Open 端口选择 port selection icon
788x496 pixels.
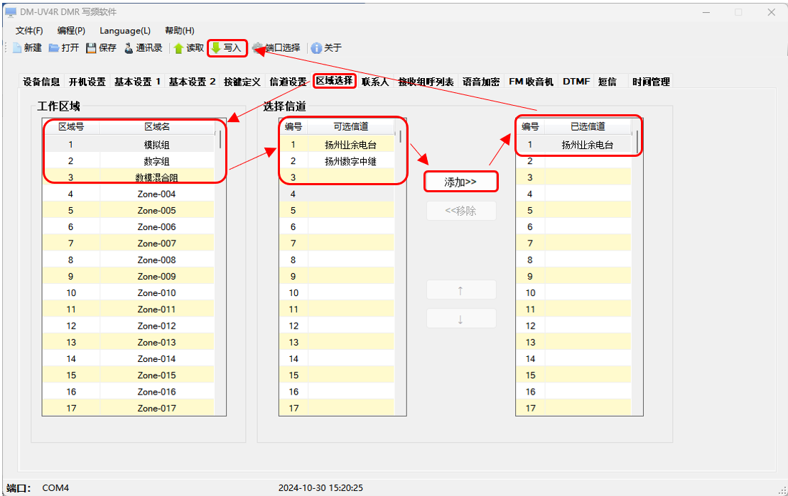click(x=258, y=48)
